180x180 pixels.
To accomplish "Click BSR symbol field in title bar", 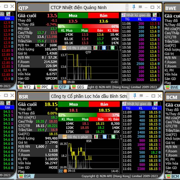I will [34, 96].
